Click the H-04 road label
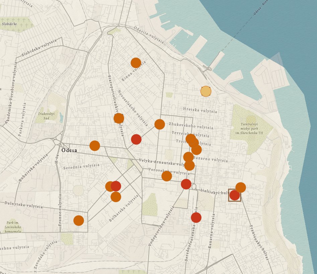Screen dimensions: 317x274 (57, 159)
